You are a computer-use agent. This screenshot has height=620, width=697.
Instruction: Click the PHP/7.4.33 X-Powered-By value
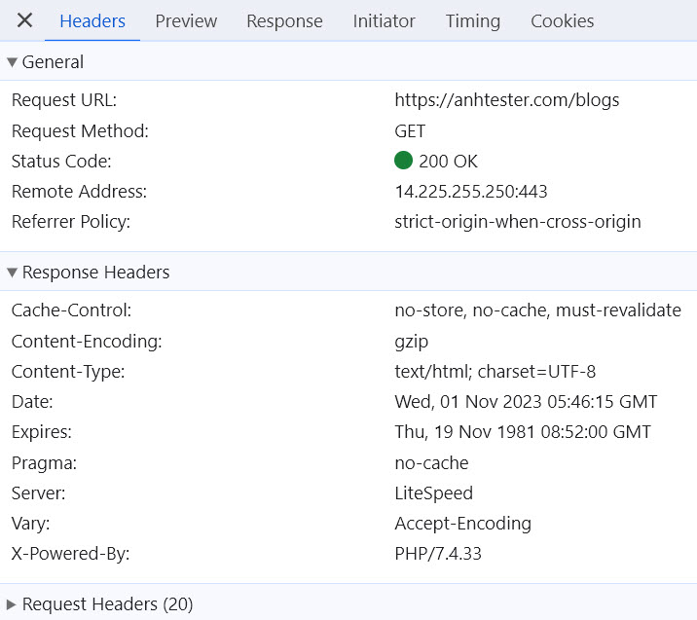point(437,554)
